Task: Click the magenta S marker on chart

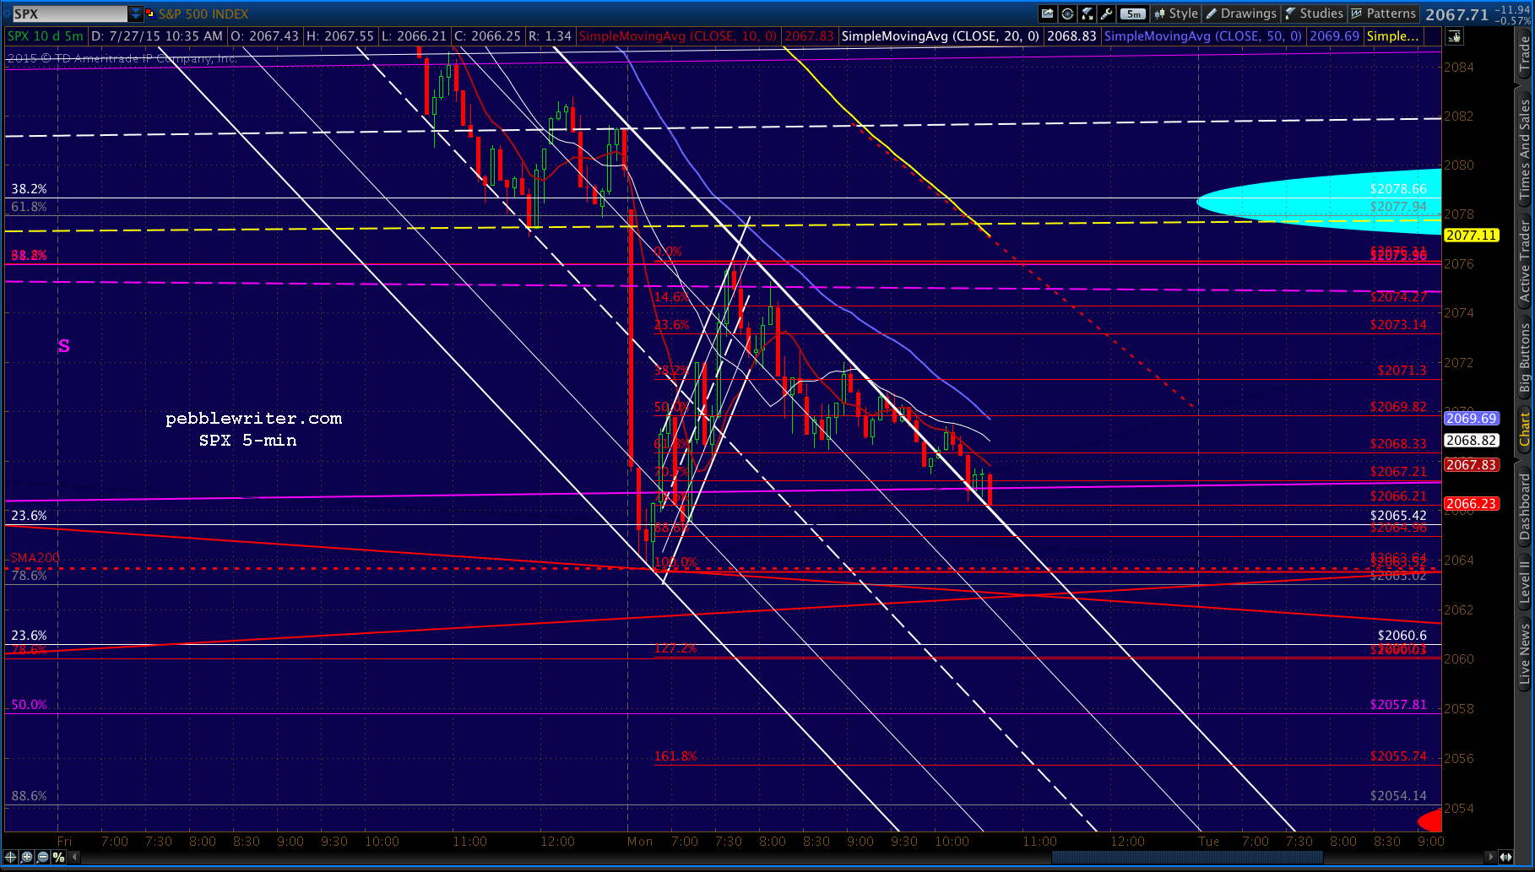Action: [64, 346]
